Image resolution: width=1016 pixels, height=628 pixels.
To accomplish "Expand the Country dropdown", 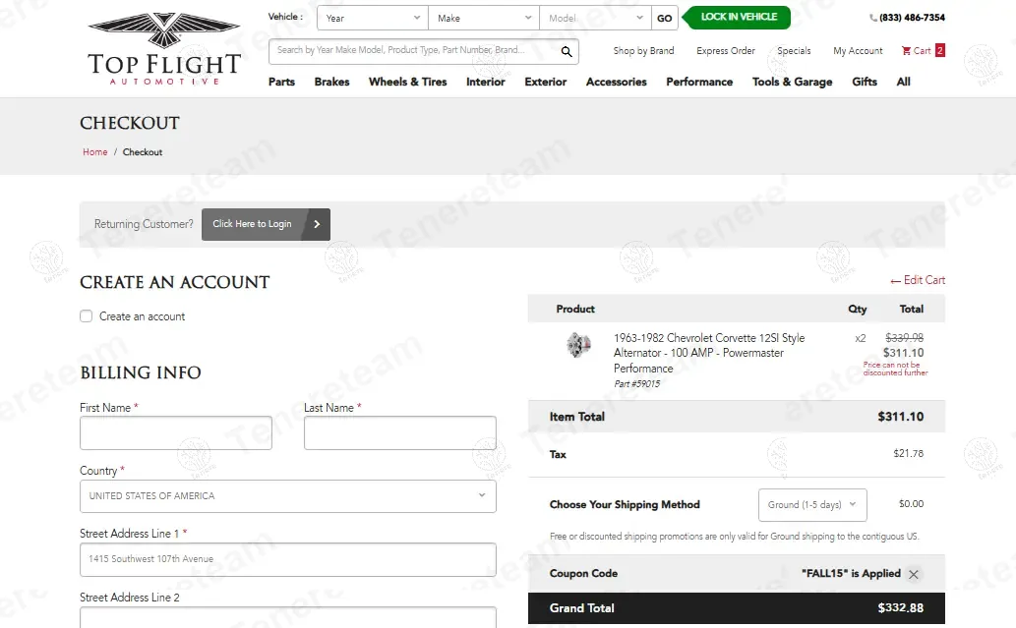I will click(288, 496).
